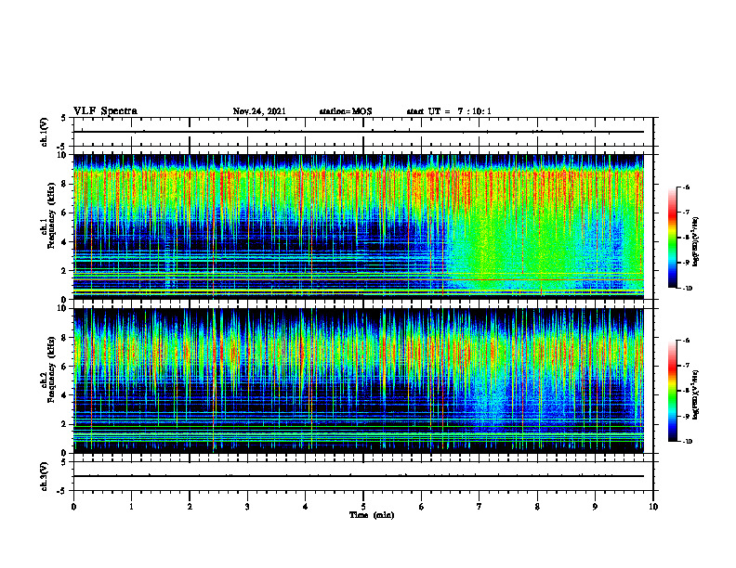Click the ch.3 voltage waveform strip
736x568 pixels.
tap(363, 476)
